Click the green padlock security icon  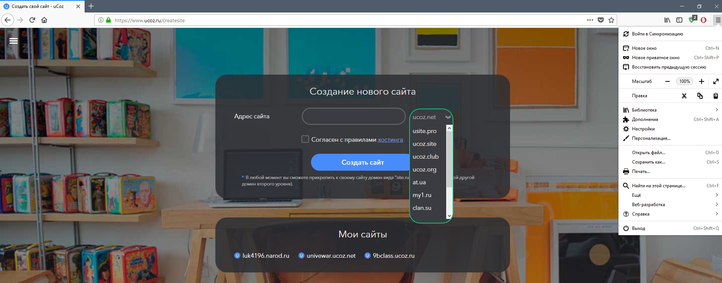click(x=108, y=20)
